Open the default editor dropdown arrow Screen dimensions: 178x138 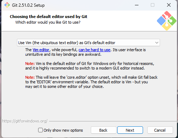[157, 43]
